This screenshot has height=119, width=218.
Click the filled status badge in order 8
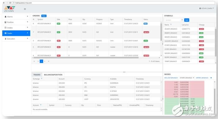(145, 24)
